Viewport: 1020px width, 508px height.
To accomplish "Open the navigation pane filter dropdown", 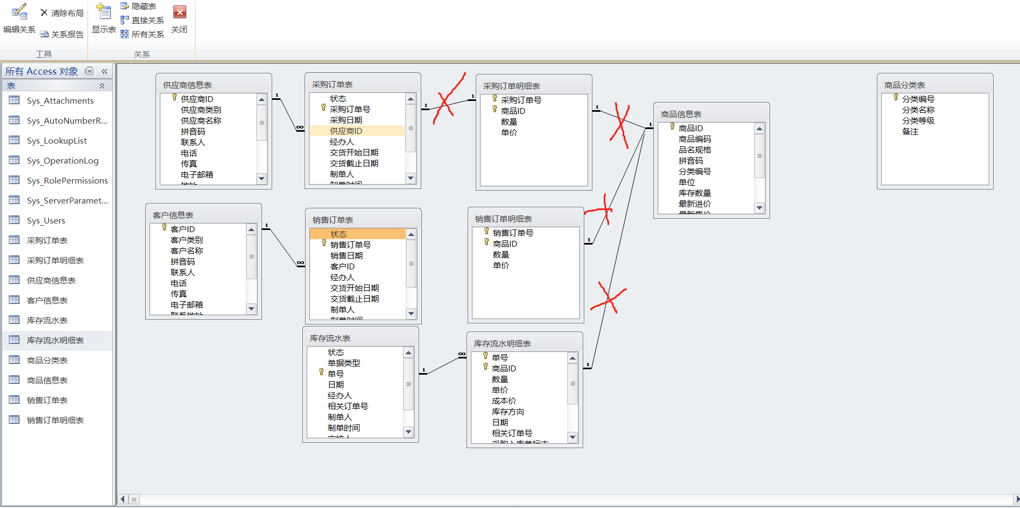I will pos(90,71).
